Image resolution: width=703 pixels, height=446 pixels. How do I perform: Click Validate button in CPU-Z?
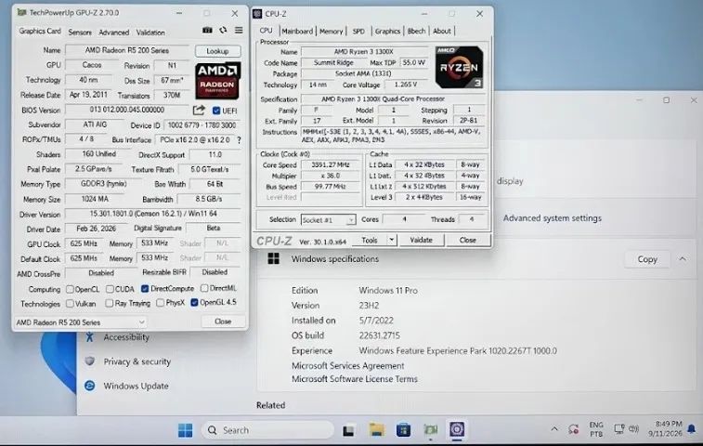(421, 240)
